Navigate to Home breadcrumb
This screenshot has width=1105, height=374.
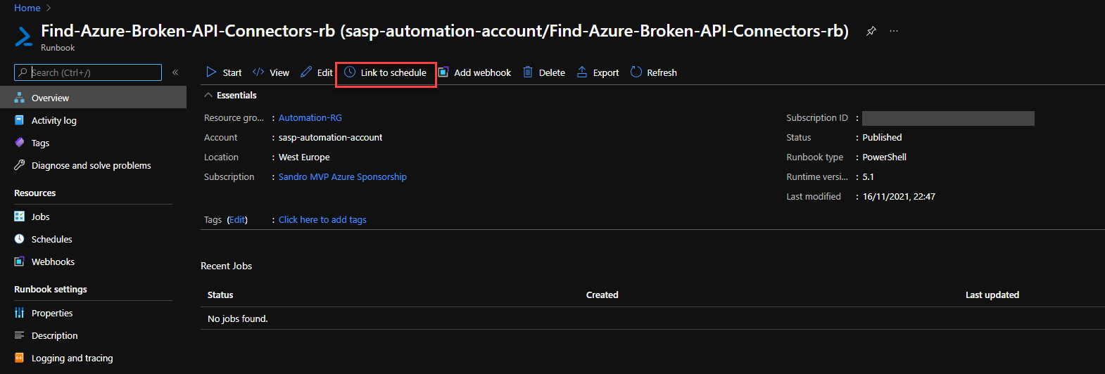[x=27, y=8]
